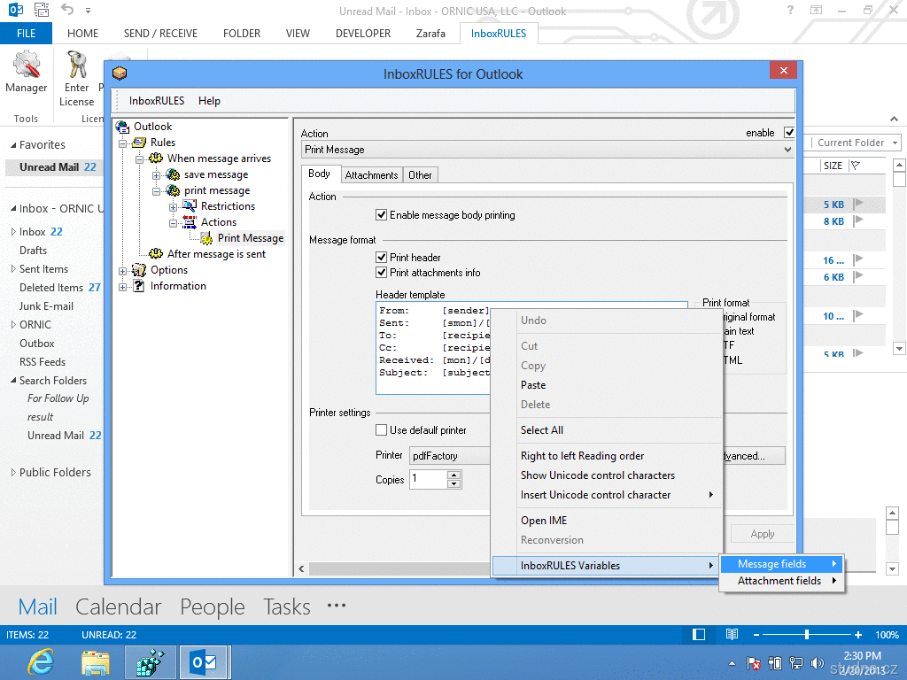Viewport: 907px width, 680px height.
Task: Toggle the Print header checkbox
Action: tap(382, 258)
